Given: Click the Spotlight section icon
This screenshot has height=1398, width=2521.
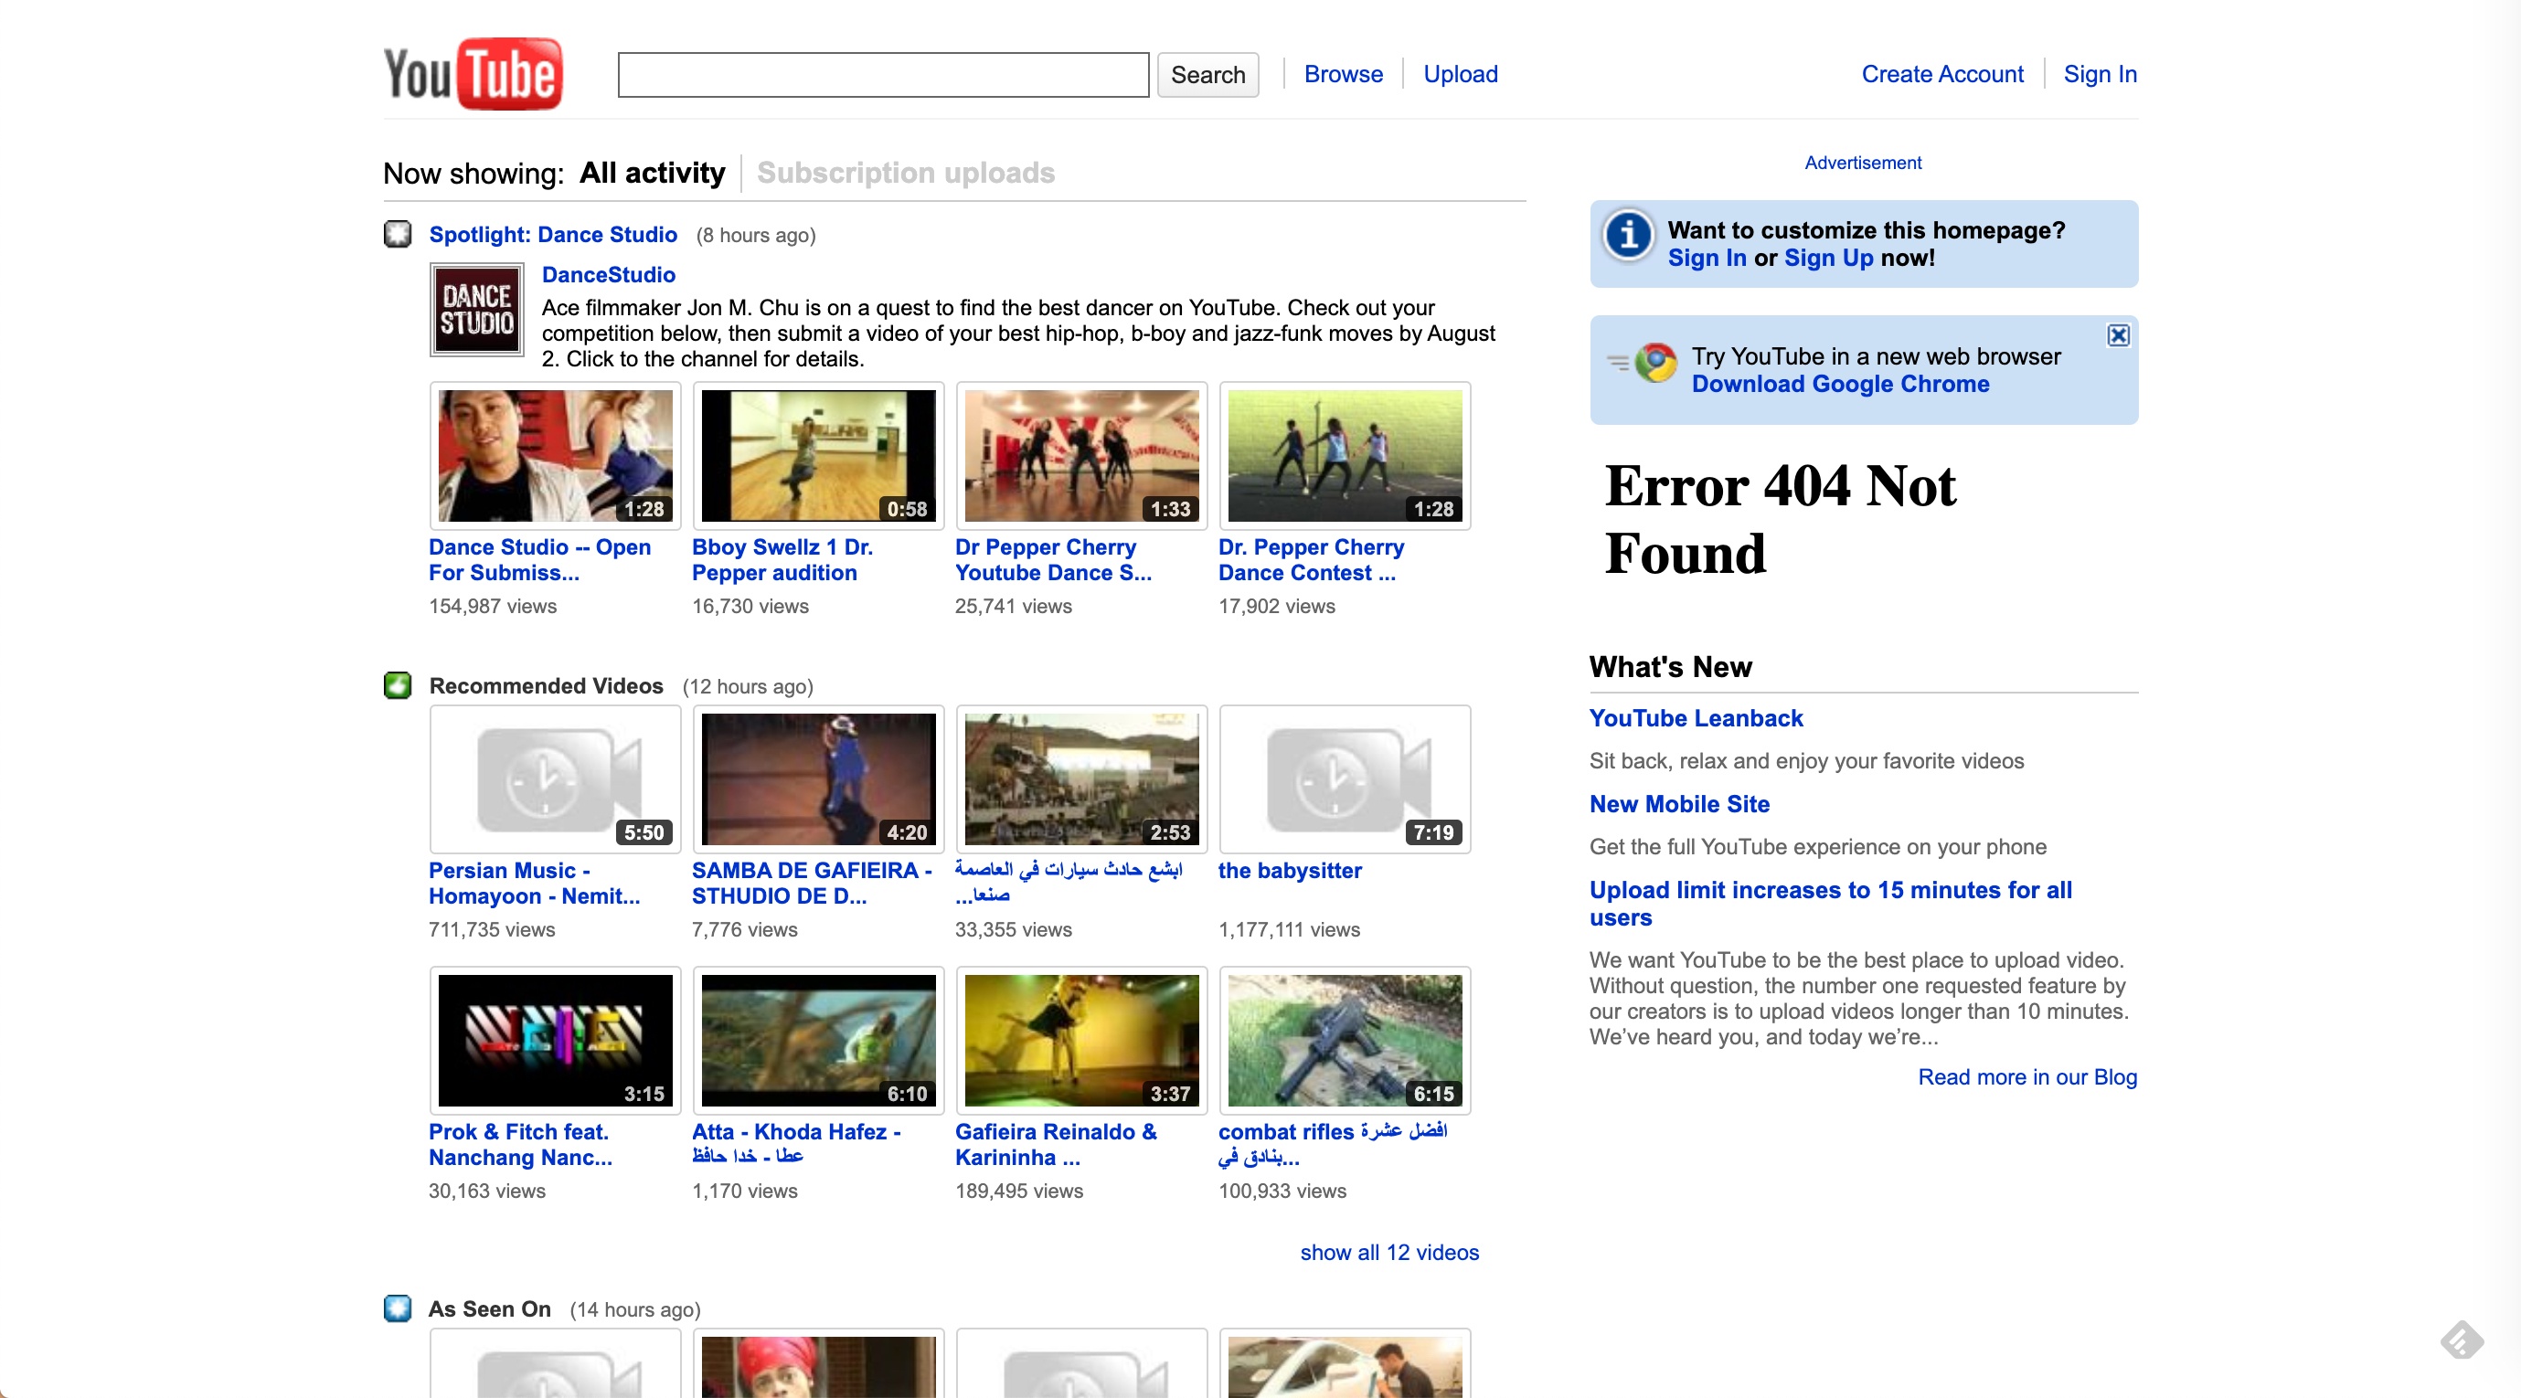Looking at the screenshot, I should click(398, 235).
